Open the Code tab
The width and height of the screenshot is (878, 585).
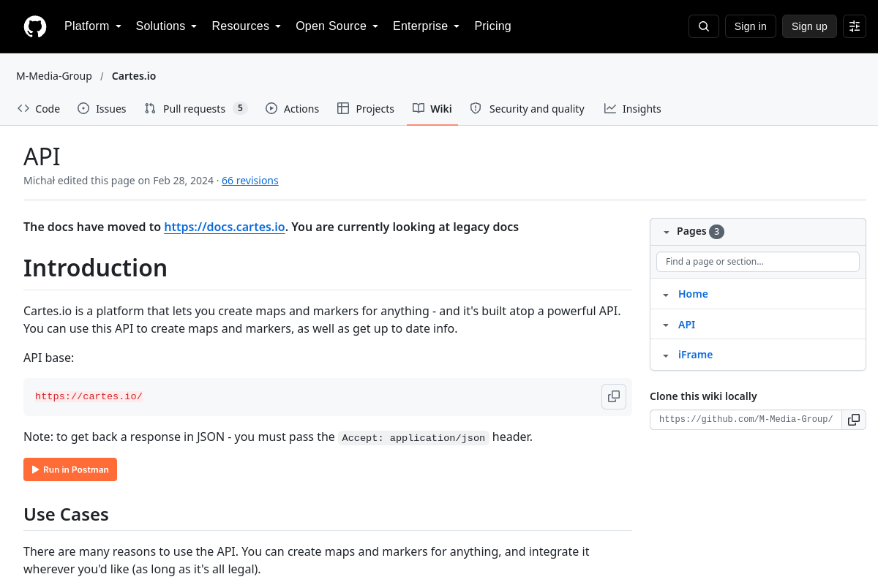[x=39, y=109]
